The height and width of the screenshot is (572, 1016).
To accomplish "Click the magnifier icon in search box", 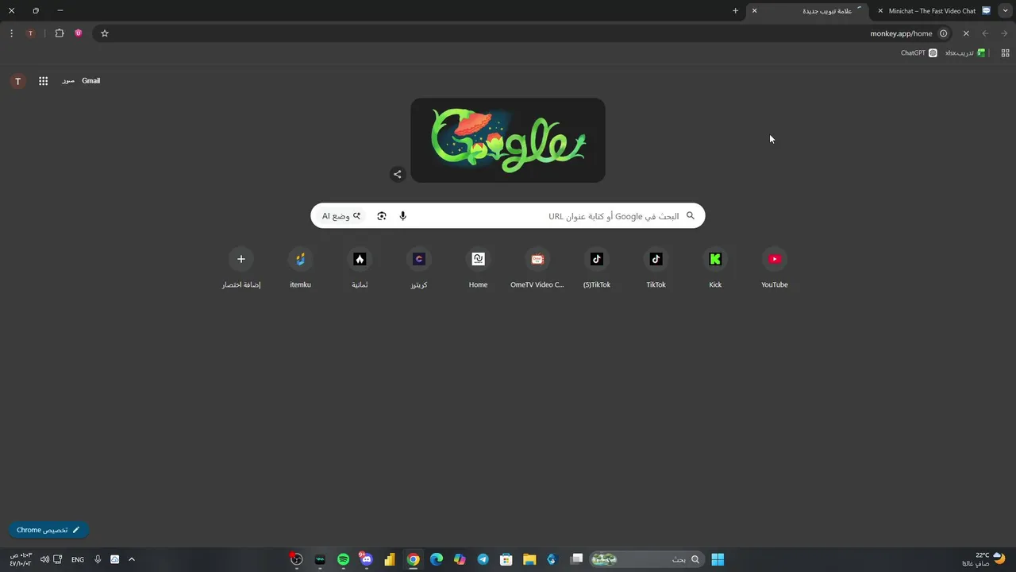I will pyautogui.click(x=691, y=216).
